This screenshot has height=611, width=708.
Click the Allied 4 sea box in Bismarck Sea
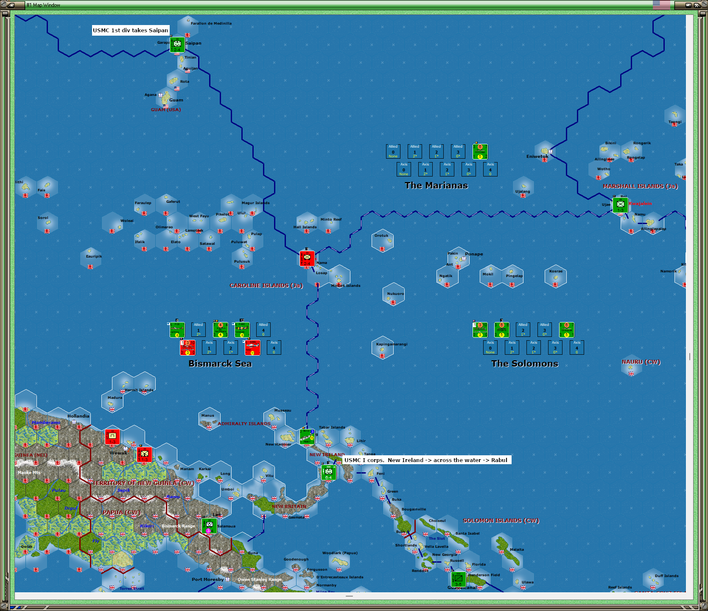point(263,330)
